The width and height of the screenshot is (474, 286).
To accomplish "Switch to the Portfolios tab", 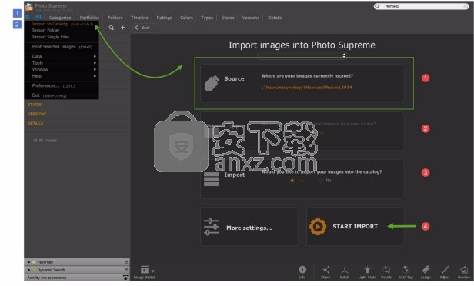I will point(89,18).
